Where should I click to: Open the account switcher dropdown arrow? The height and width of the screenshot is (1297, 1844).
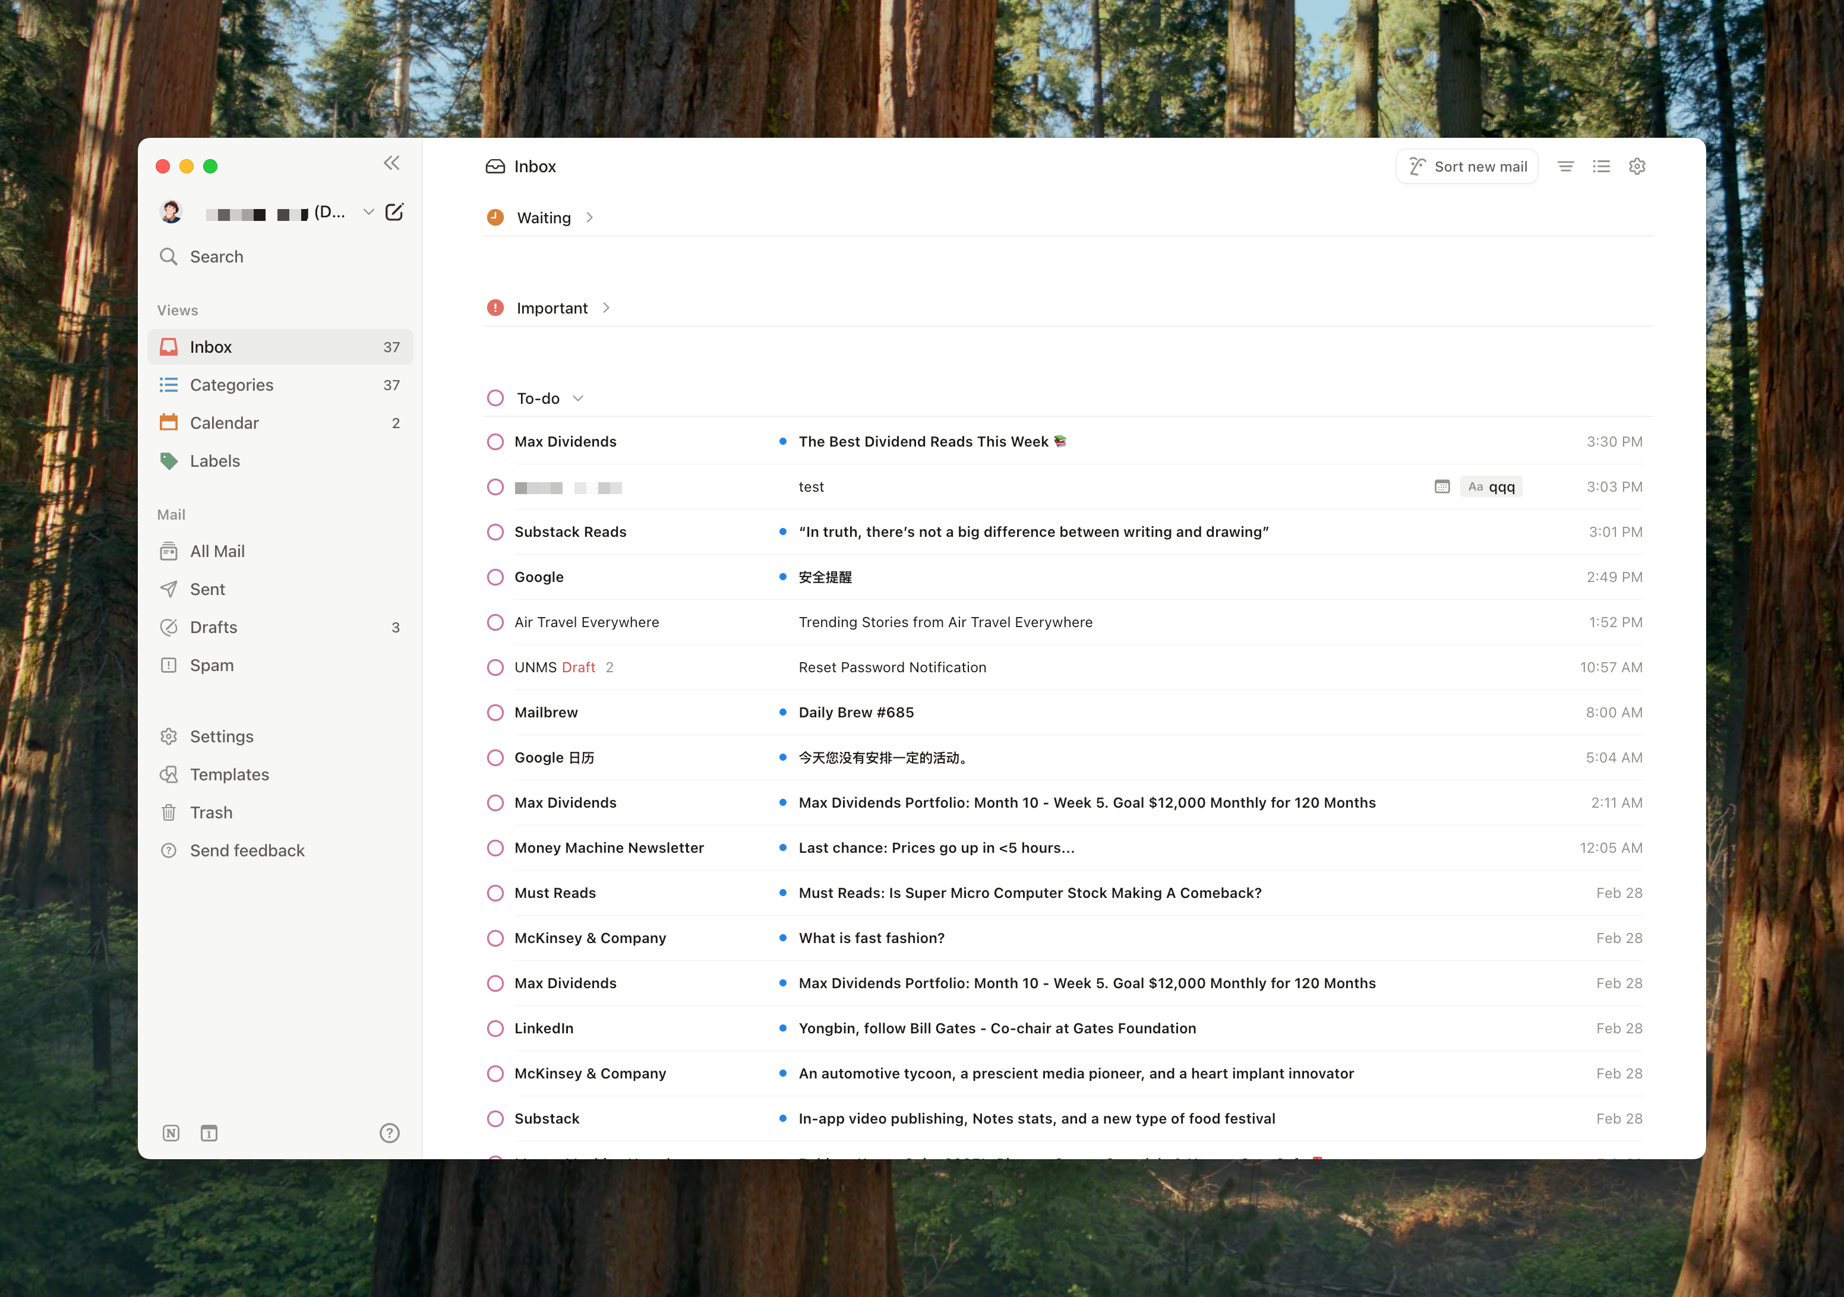tap(369, 212)
